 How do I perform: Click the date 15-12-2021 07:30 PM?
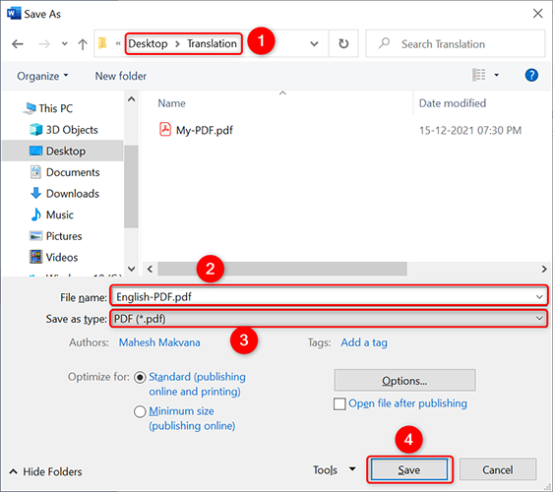point(470,131)
